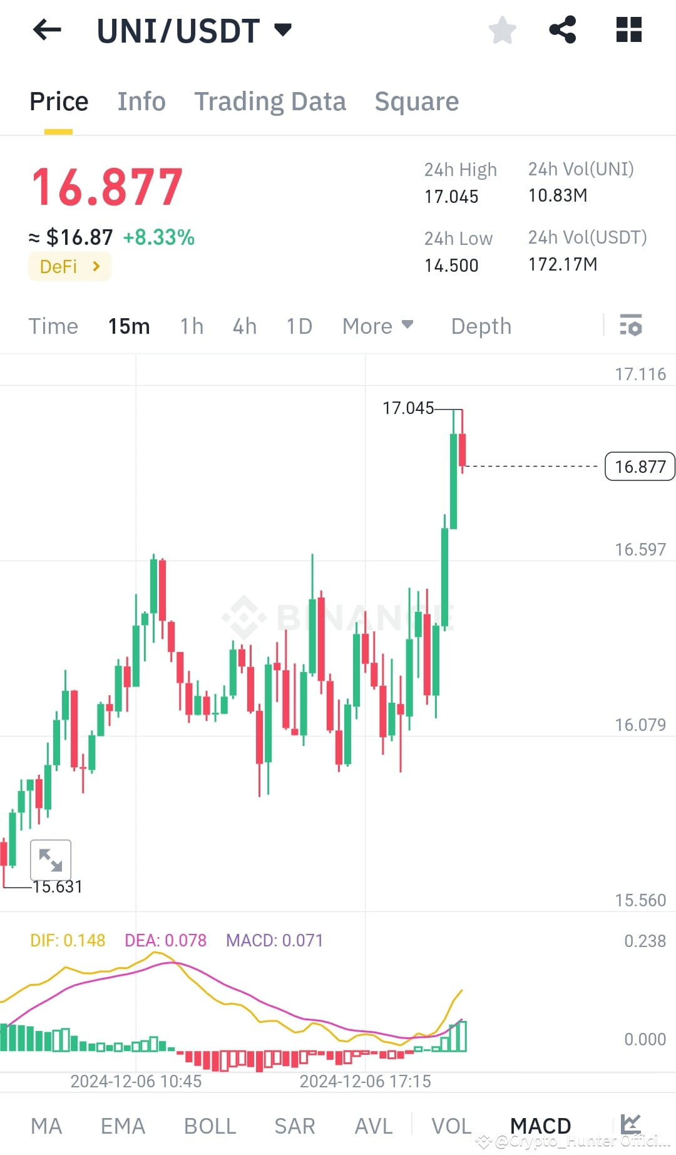676x1155 pixels.
Task: Open the grid layout icon top right
Action: (x=628, y=29)
